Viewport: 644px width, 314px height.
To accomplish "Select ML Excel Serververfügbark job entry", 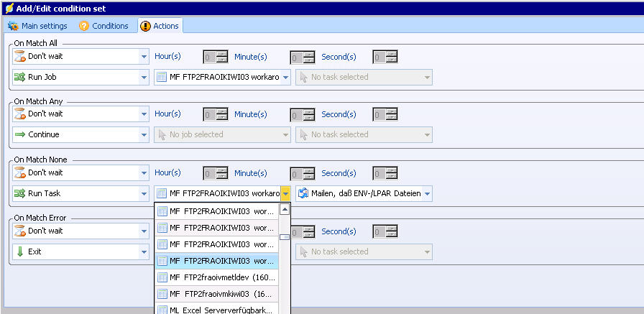I will pyautogui.click(x=216, y=309).
